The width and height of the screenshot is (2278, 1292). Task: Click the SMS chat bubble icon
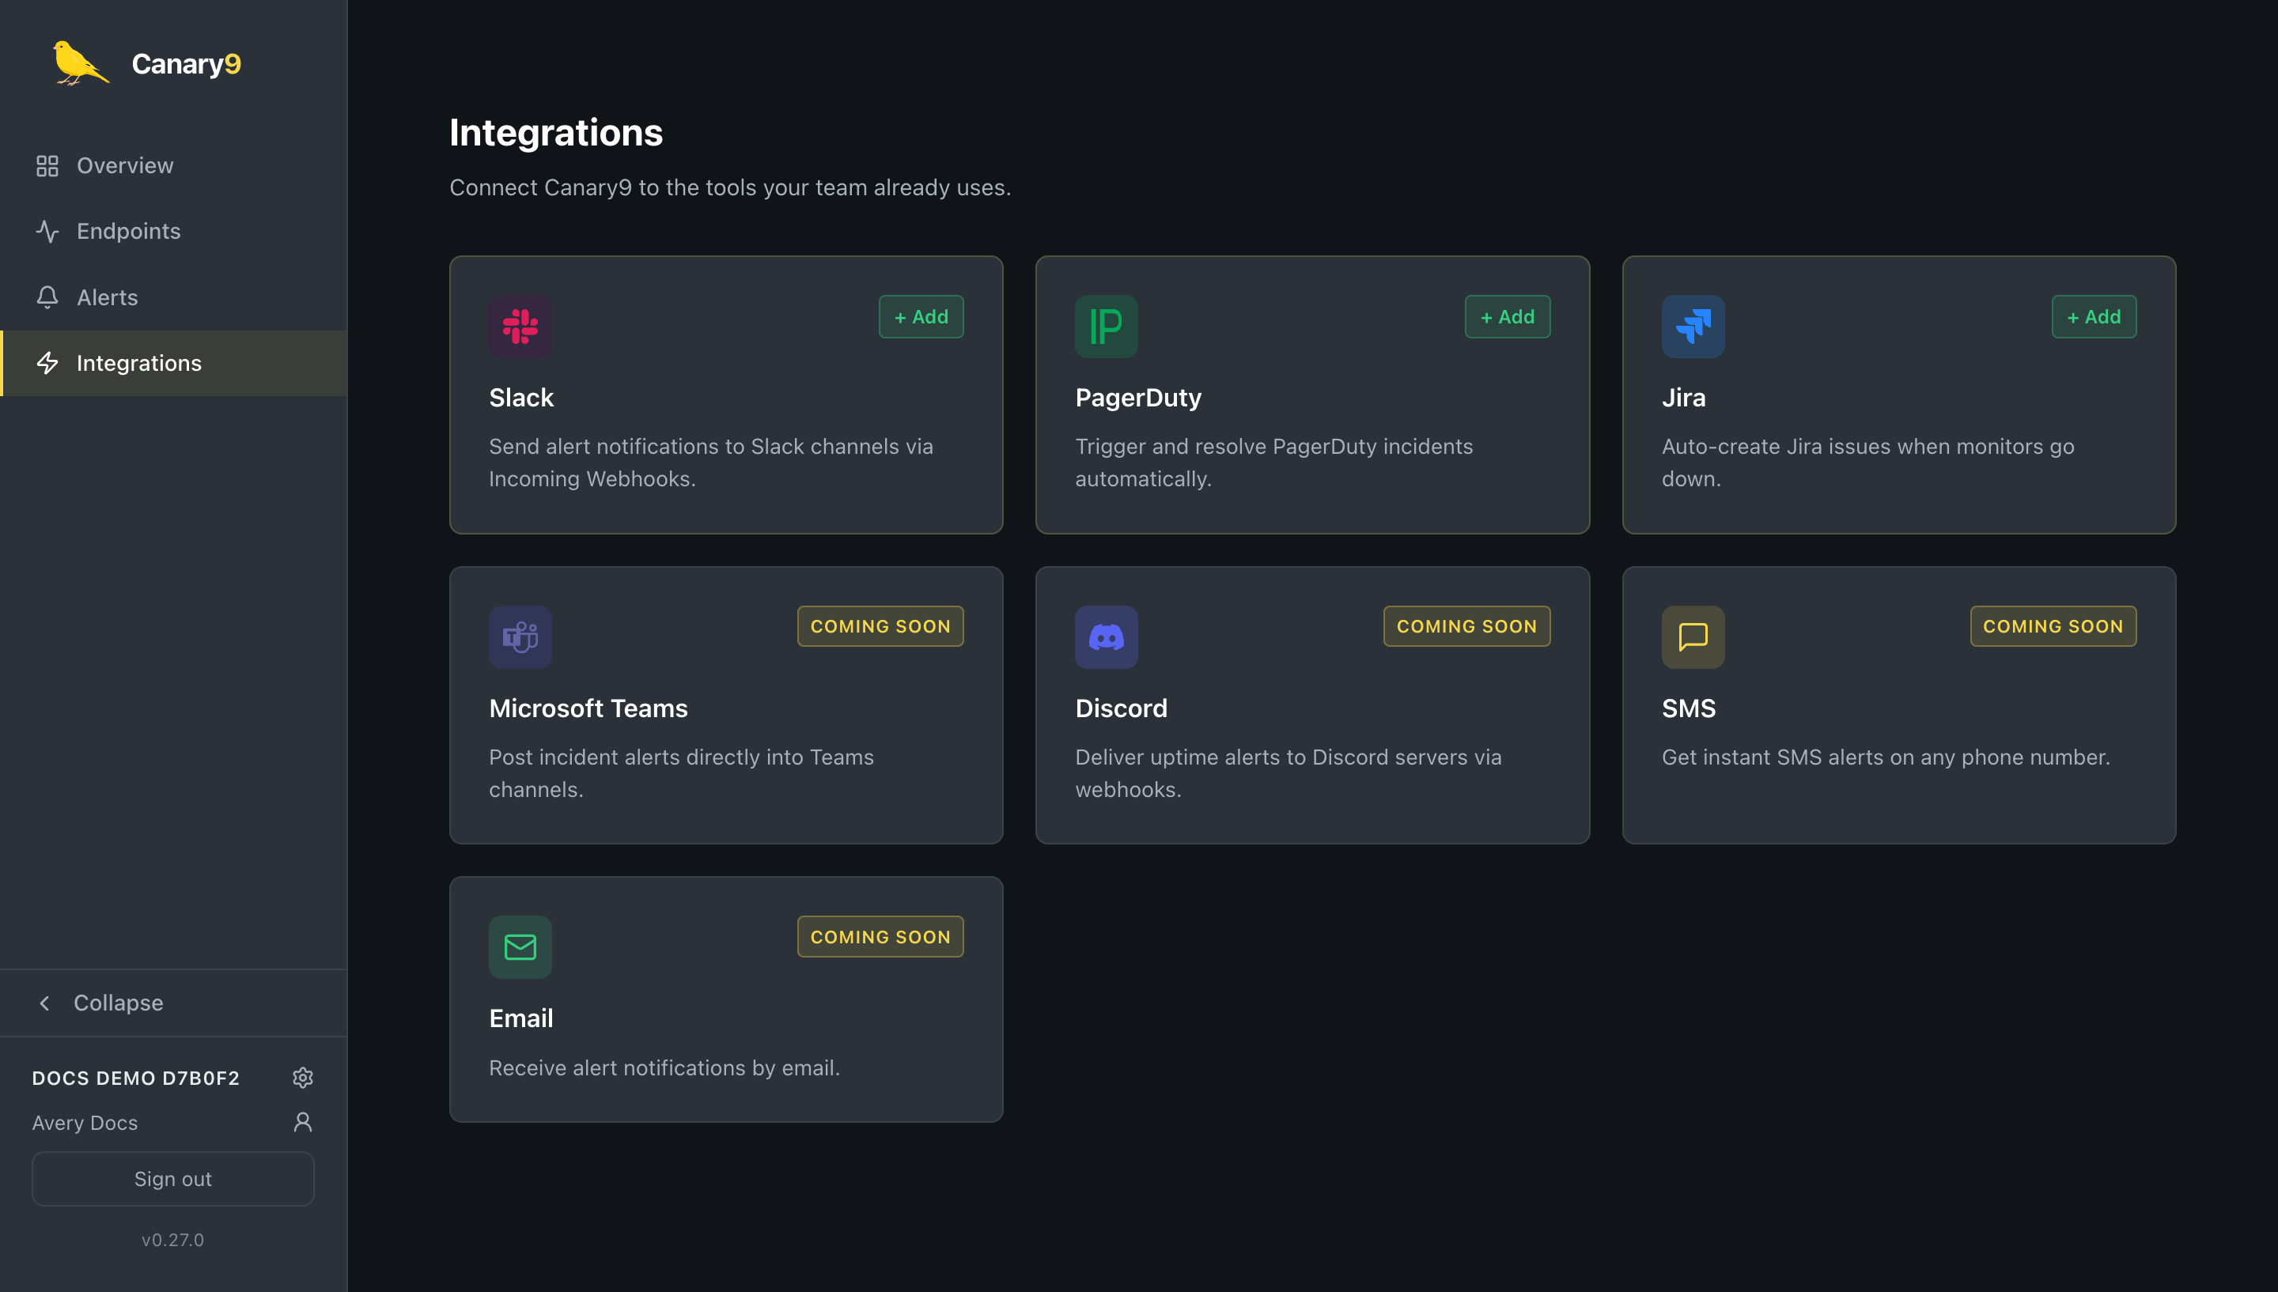tap(1693, 637)
